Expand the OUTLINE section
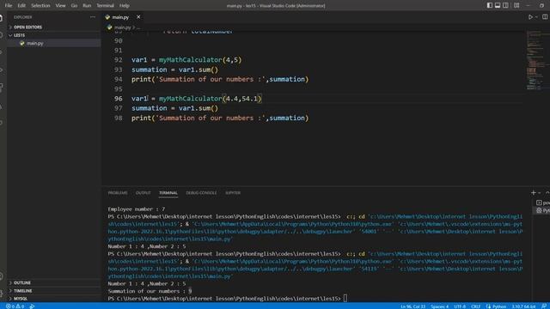The height and width of the screenshot is (309, 550). click(53, 282)
